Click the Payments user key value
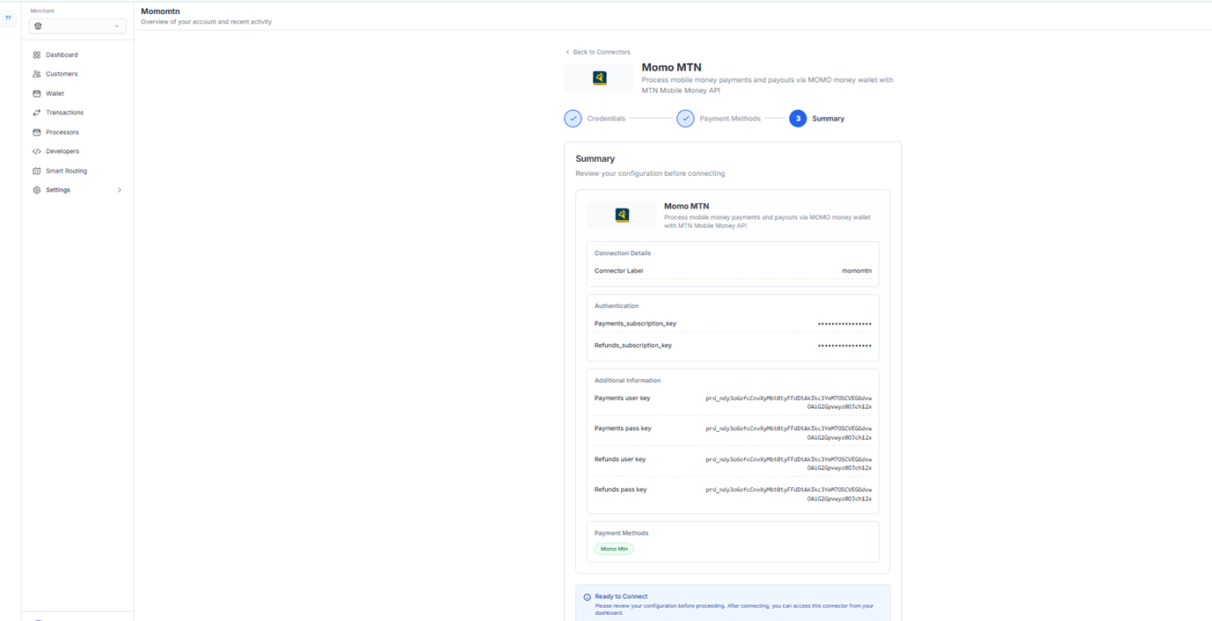 (x=788, y=402)
